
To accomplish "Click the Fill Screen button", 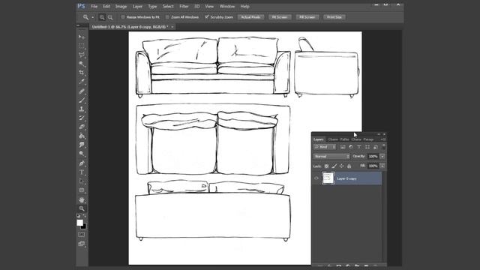I will 307,17.
